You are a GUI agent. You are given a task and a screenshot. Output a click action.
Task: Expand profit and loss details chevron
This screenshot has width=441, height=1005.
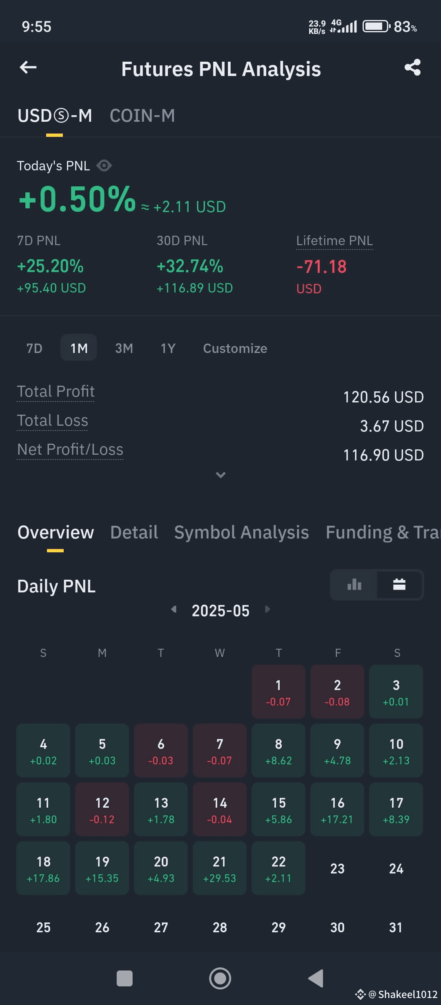click(220, 475)
